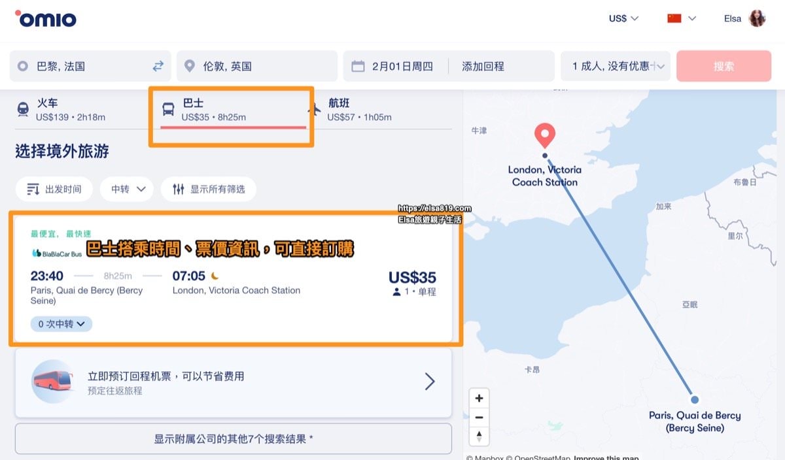785x460 pixels.
Task: Click the compass locate arrow below map zoom controls
Action: (x=479, y=436)
